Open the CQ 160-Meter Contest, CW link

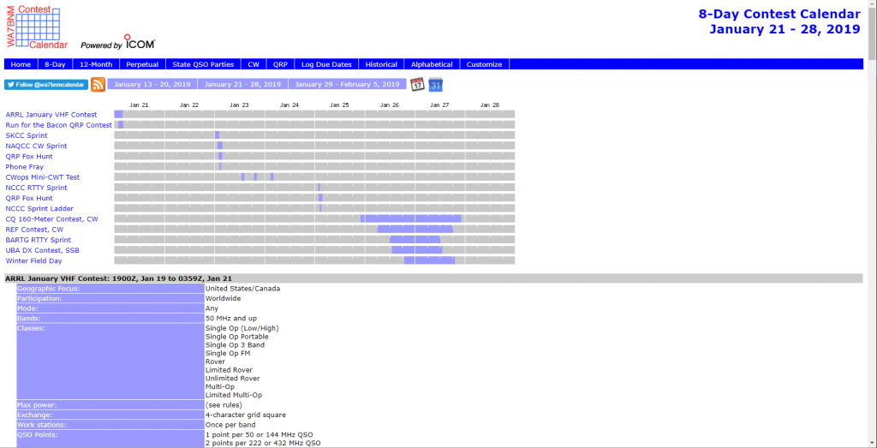pyautogui.click(x=51, y=219)
